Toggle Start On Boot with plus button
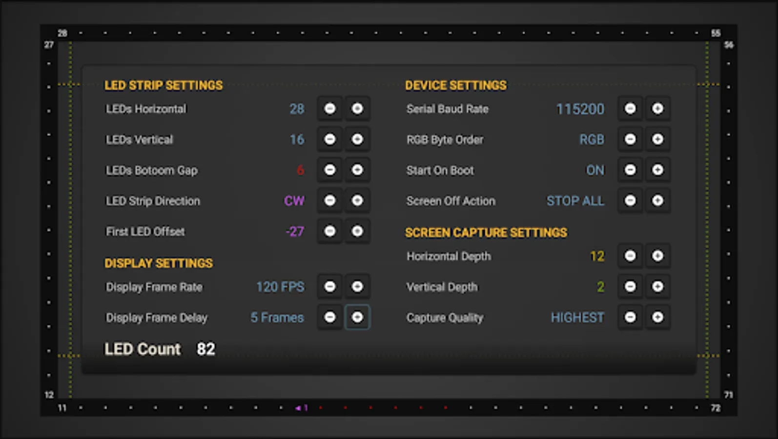 pos(657,170)
